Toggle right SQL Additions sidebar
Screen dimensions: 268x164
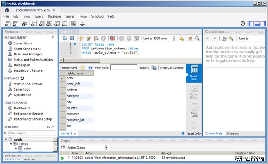point(263,24)
